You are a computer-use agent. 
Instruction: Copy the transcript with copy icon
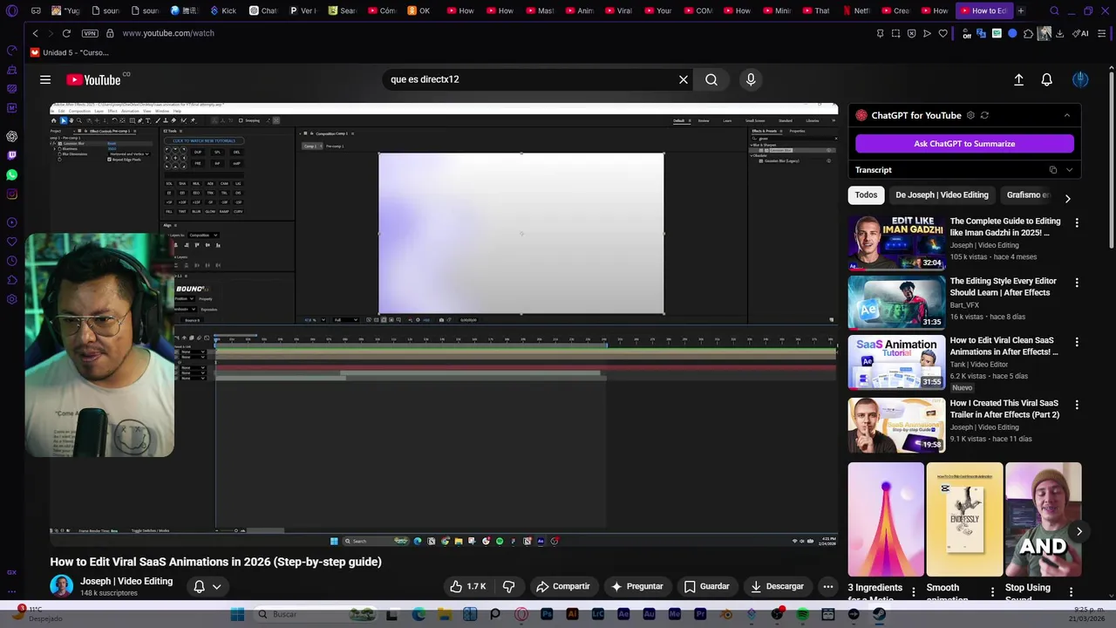pyautogui.click(x=1053, y=170)
